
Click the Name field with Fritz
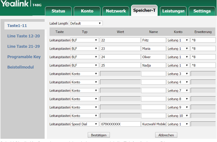coord(153,40)
